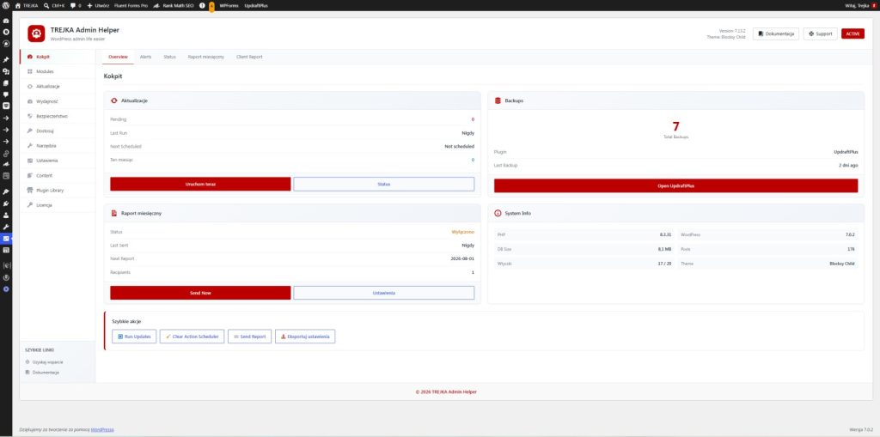Switch to the Raport miesięczny tab
The image size is (880, 437).
206,57
